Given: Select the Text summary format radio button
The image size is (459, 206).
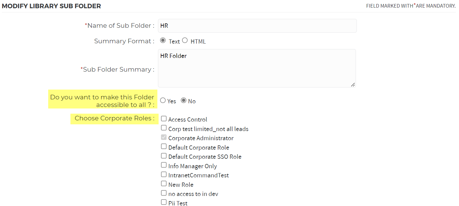Looking at the screenshot, I should [163, 41].
